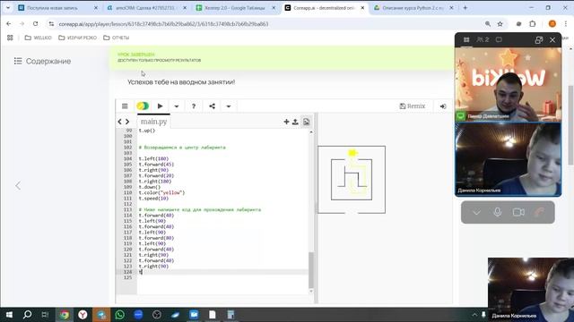Place the cursor on empty line 125
The width and height of the screenshot is (574, 322).
pyautogui.click(x=223, y=277)
